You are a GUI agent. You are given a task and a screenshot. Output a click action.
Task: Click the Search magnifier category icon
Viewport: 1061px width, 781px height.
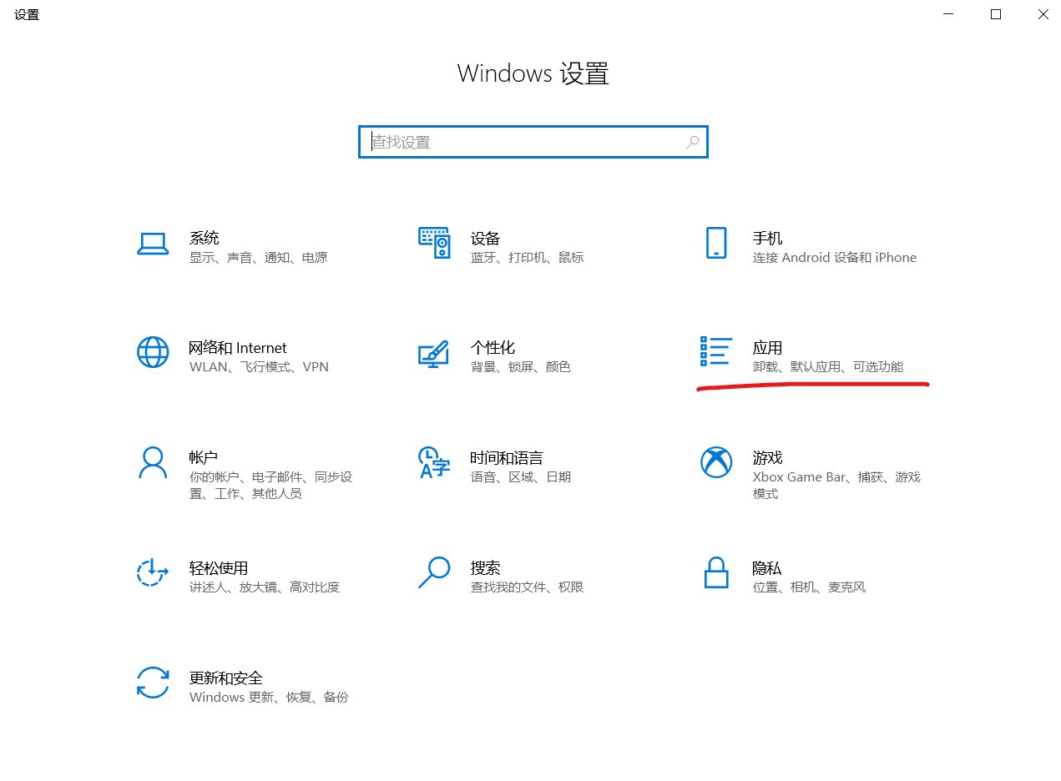(x=434, y=572)
